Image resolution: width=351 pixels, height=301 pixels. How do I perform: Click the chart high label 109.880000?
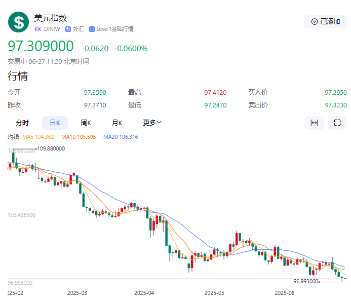click(x=51, y=148)
